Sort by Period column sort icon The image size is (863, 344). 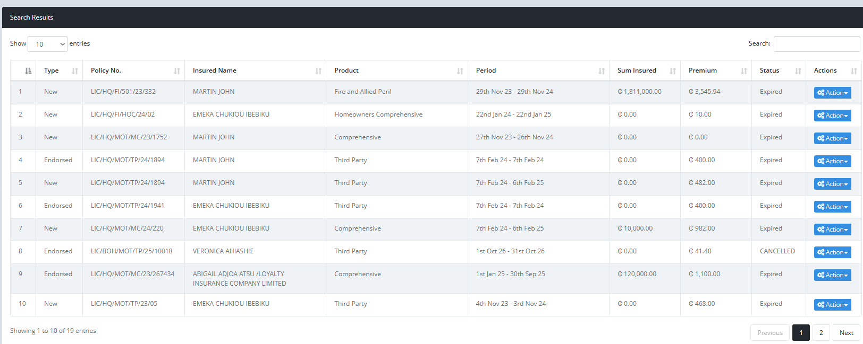pos(602,71)
